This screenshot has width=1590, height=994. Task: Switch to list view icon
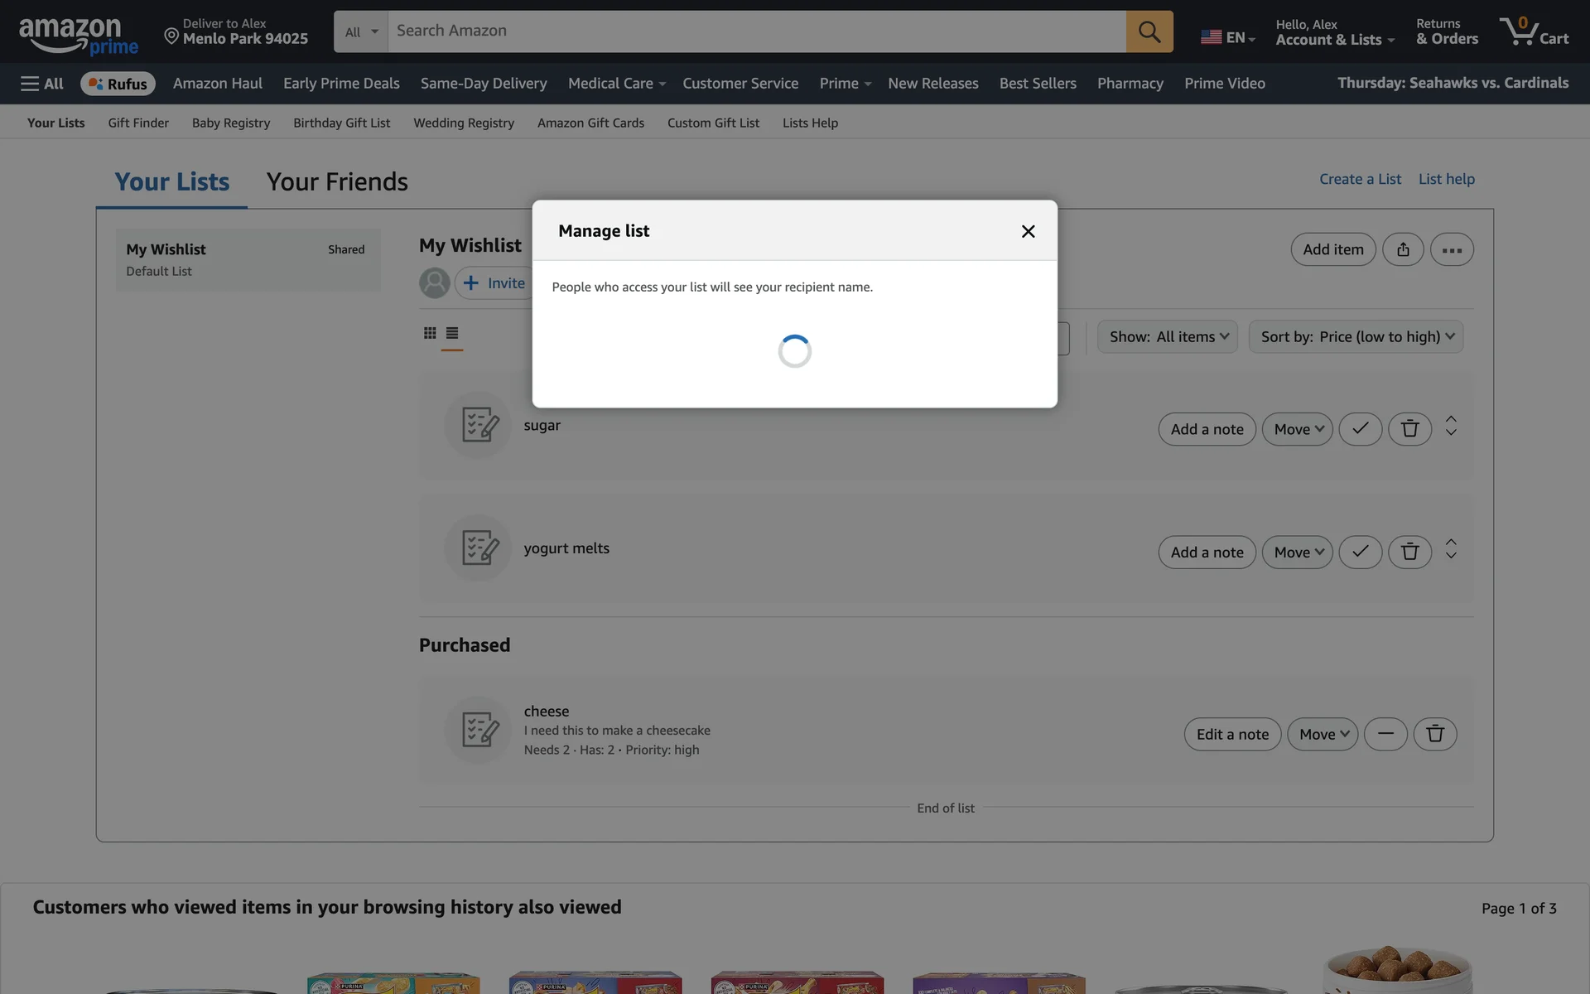pyautogui.click(x=452, y=333)
